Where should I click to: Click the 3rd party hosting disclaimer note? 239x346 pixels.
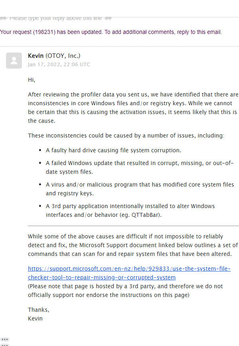tap(125, 291)
